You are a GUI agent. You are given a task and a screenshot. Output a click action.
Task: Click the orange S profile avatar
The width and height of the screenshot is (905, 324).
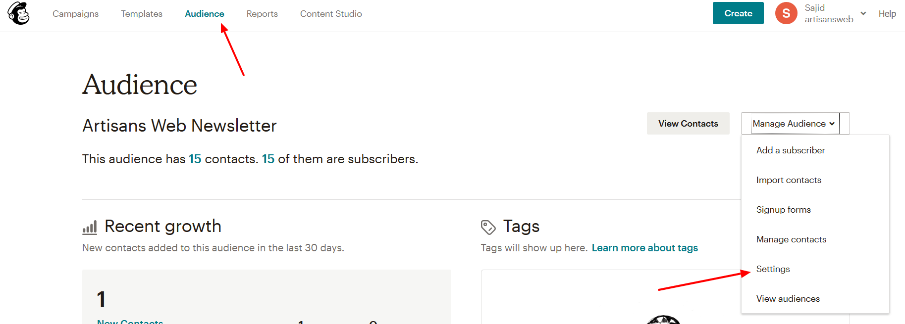coord(786,13)
